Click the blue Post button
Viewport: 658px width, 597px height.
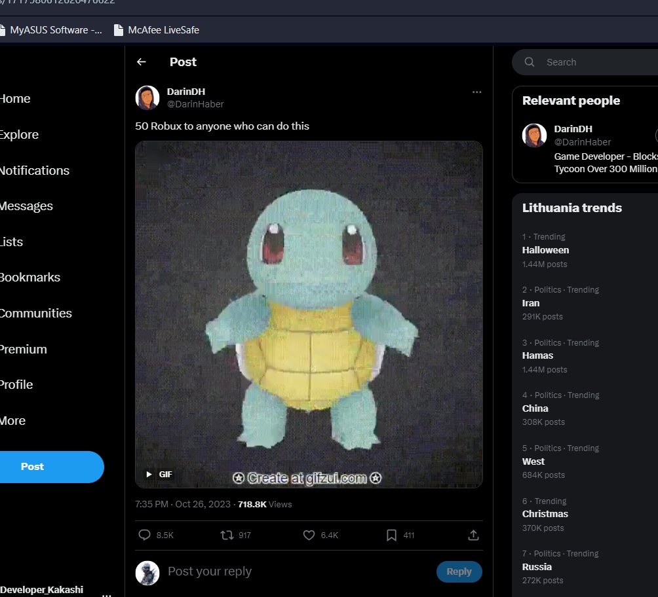pos(52,467)
